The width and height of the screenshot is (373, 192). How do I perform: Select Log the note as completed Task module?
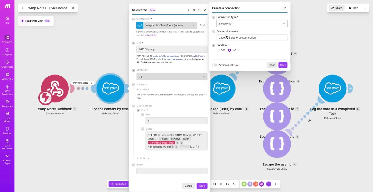(333, 88)
